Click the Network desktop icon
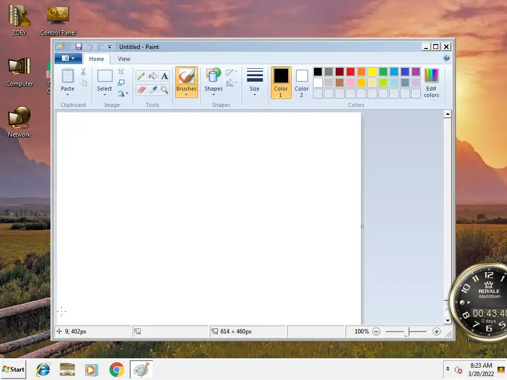 (x=19, y=122)
